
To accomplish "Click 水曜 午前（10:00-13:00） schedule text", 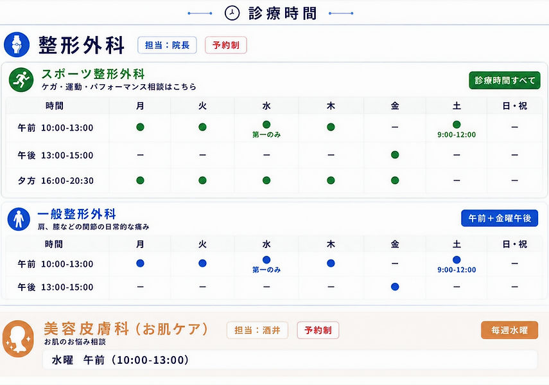I will (x=121, y=360).
